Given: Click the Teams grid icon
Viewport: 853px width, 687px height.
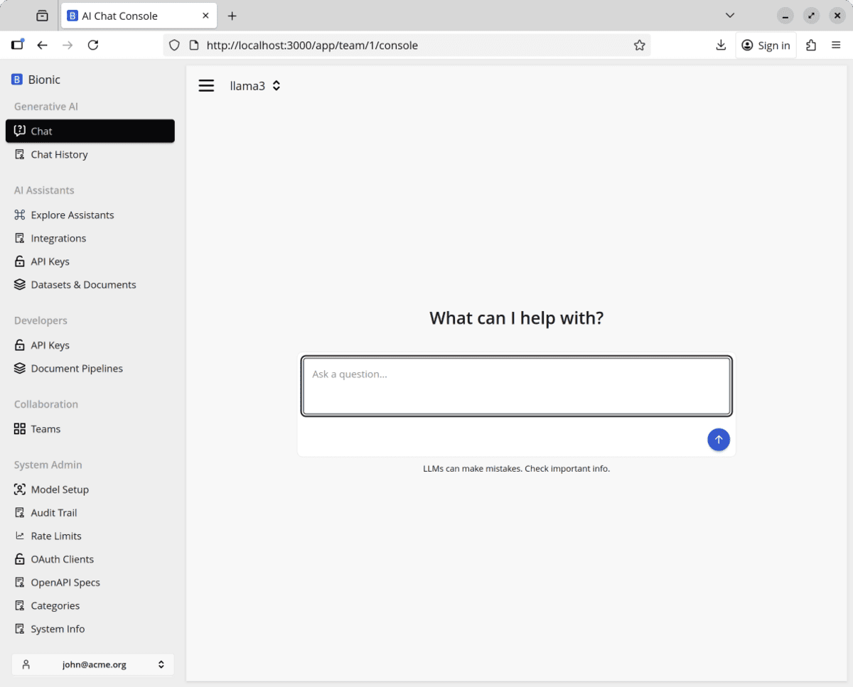Looking at the screenshot, I should tap(20, 428).
